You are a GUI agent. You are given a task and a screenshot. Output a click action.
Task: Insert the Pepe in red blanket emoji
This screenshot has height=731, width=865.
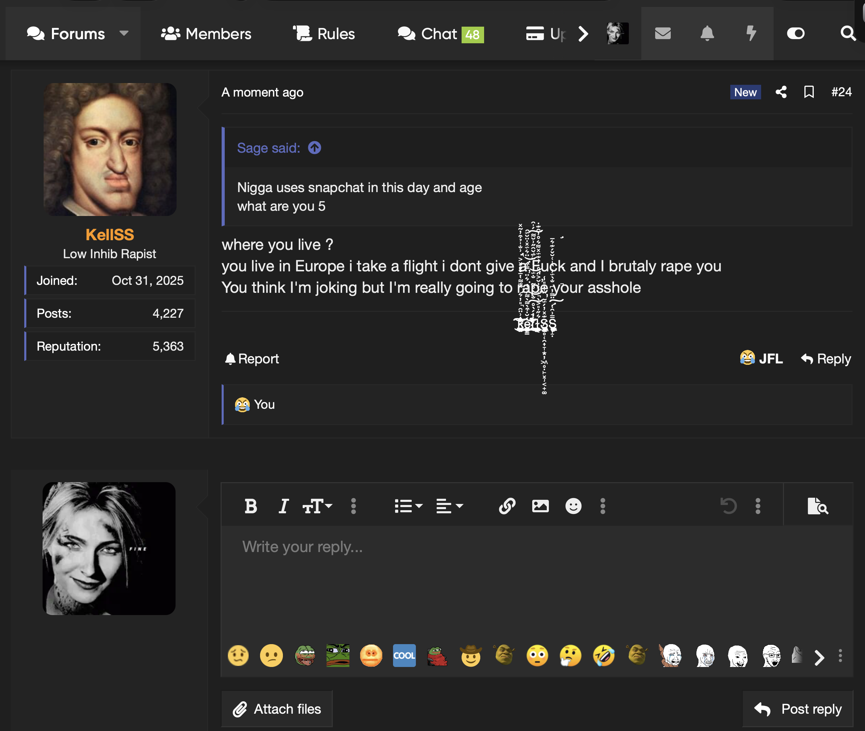point(437,656)
